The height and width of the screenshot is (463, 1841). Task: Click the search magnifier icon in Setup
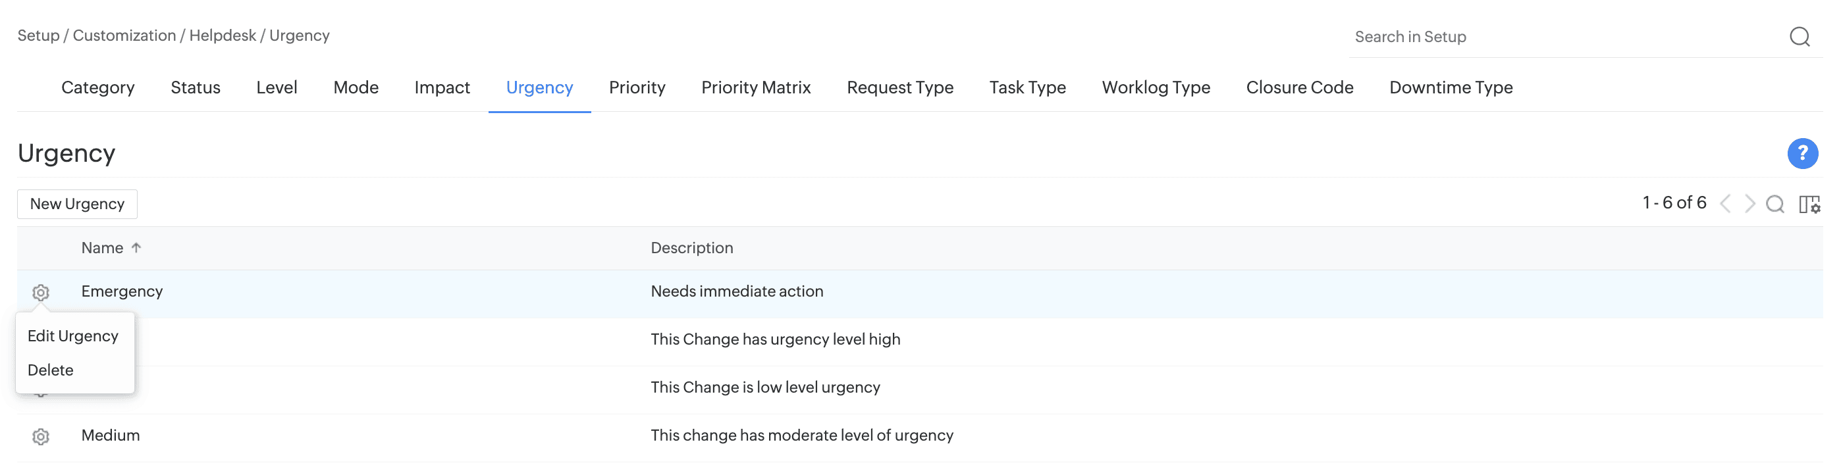[1799, 36]
